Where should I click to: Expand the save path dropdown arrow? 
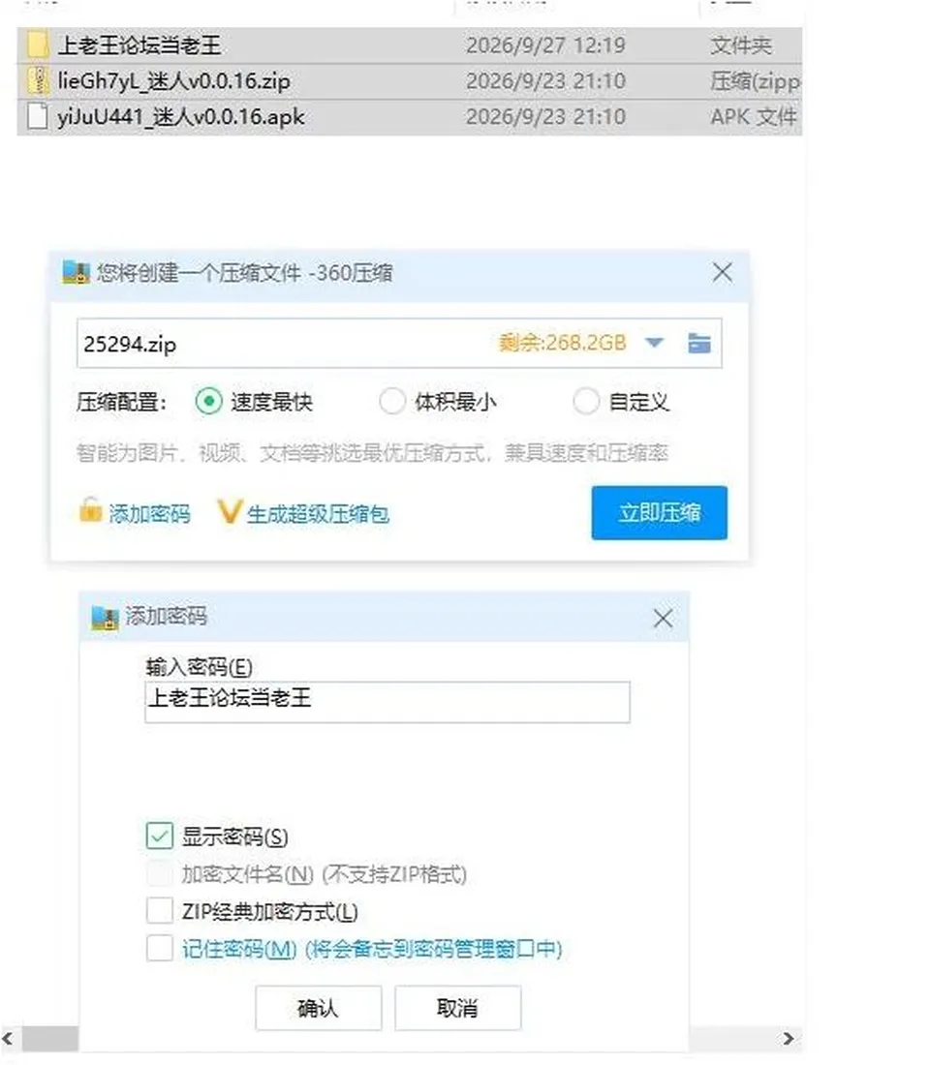pos(654,343)
